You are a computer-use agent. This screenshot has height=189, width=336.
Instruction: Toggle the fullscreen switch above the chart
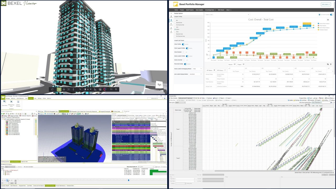332,15
